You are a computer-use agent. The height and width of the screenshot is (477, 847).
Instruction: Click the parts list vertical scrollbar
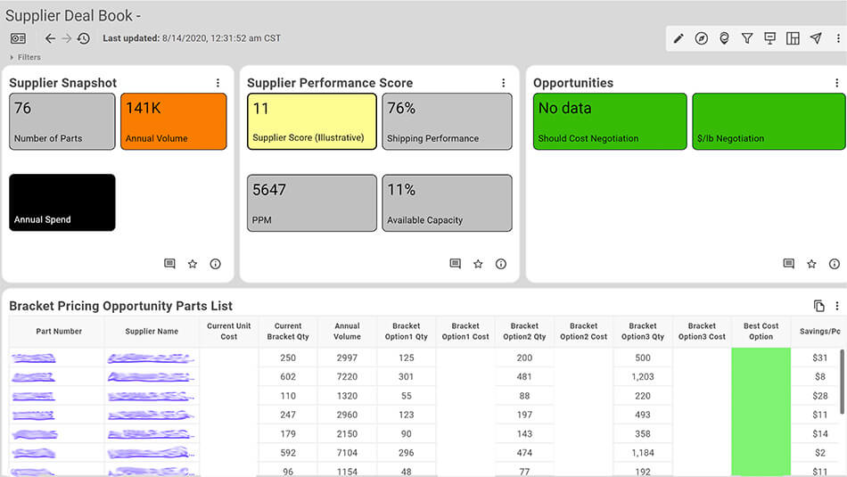[x=843, y=382]
